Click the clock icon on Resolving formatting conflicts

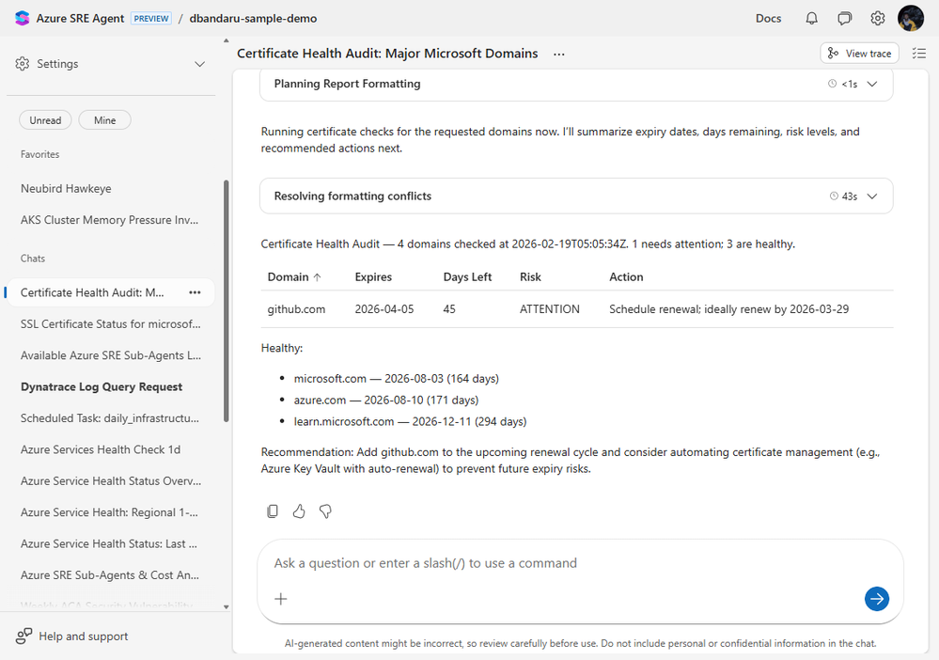[834, 196]
